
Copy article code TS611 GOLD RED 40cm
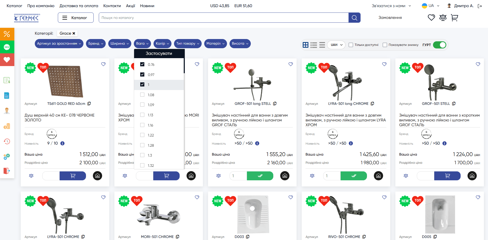click(x=89, y=104)
